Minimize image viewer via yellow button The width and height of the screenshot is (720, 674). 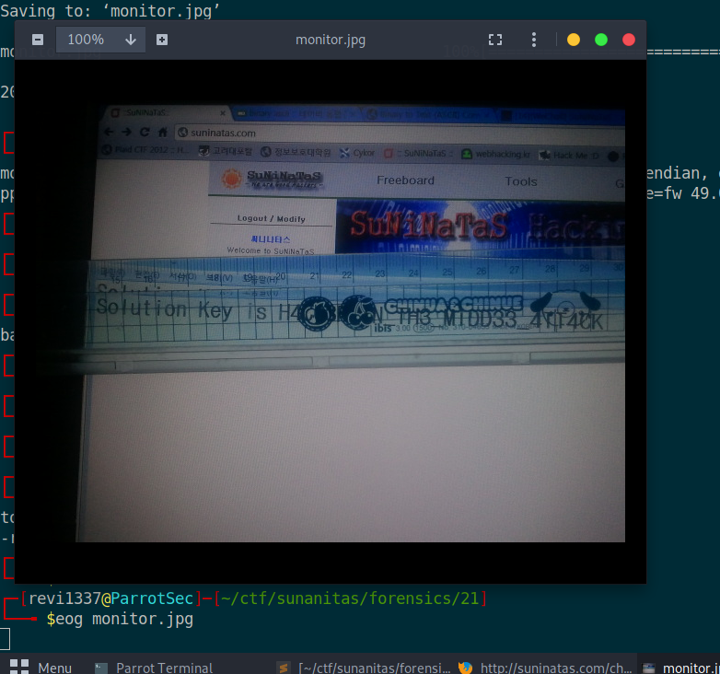[574, 40]
